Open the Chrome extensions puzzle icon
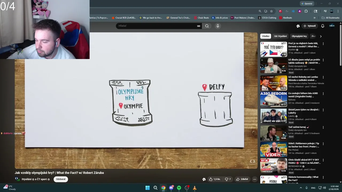The height and width of the screenshot is (192, 342). point(306,11)
